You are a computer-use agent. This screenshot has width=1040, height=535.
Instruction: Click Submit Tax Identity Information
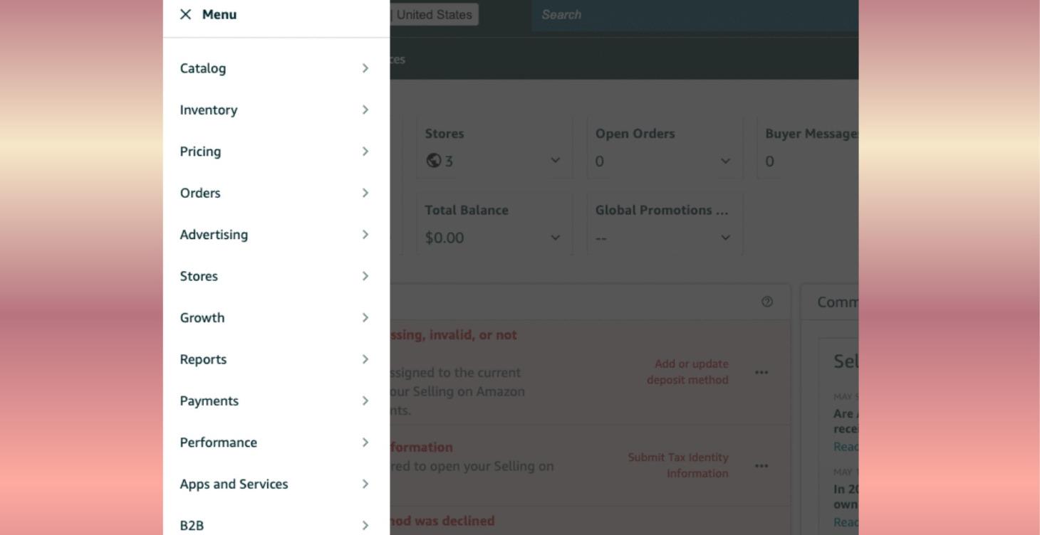(677, 465)
